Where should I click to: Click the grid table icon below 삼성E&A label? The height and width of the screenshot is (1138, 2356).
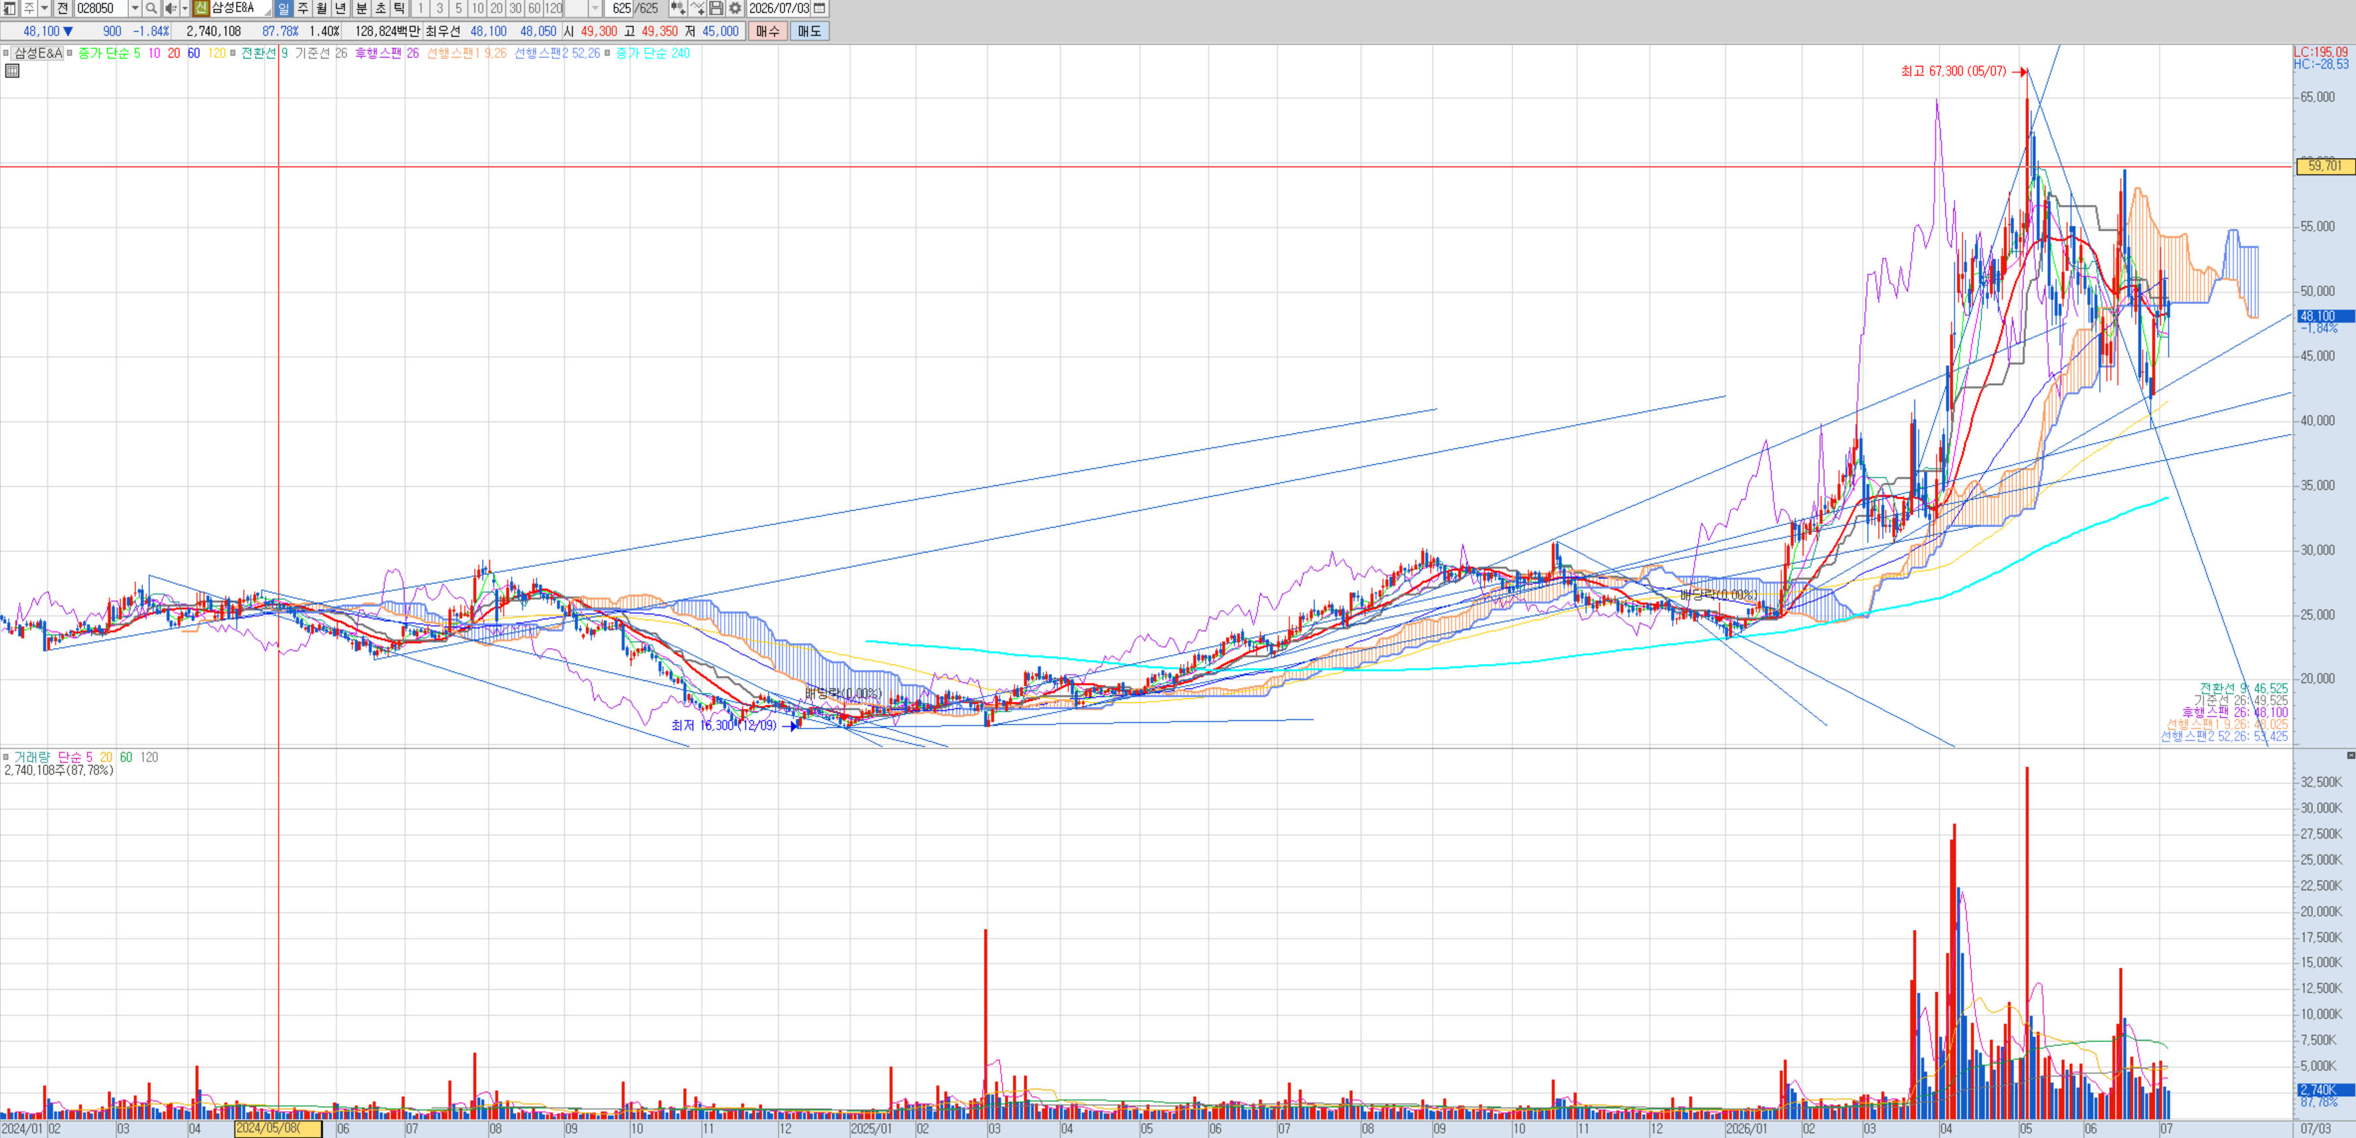coord(12,70)
